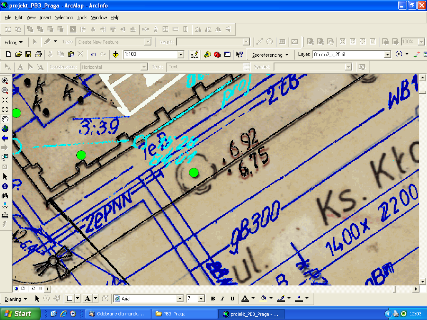Open the View menu
427x320 pixels.
click(31, 17)
